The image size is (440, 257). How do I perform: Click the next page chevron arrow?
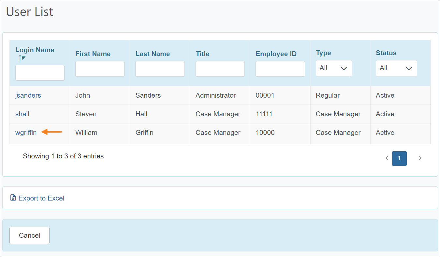420,158
